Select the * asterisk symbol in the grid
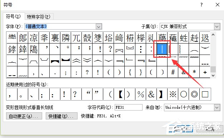 click(194, 72)
